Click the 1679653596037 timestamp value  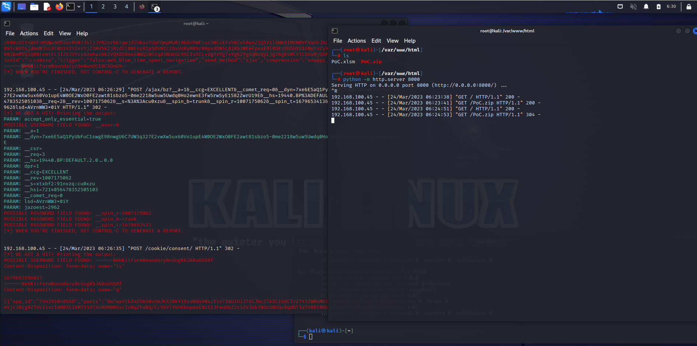pyautogui.click(x=23, y=278)
